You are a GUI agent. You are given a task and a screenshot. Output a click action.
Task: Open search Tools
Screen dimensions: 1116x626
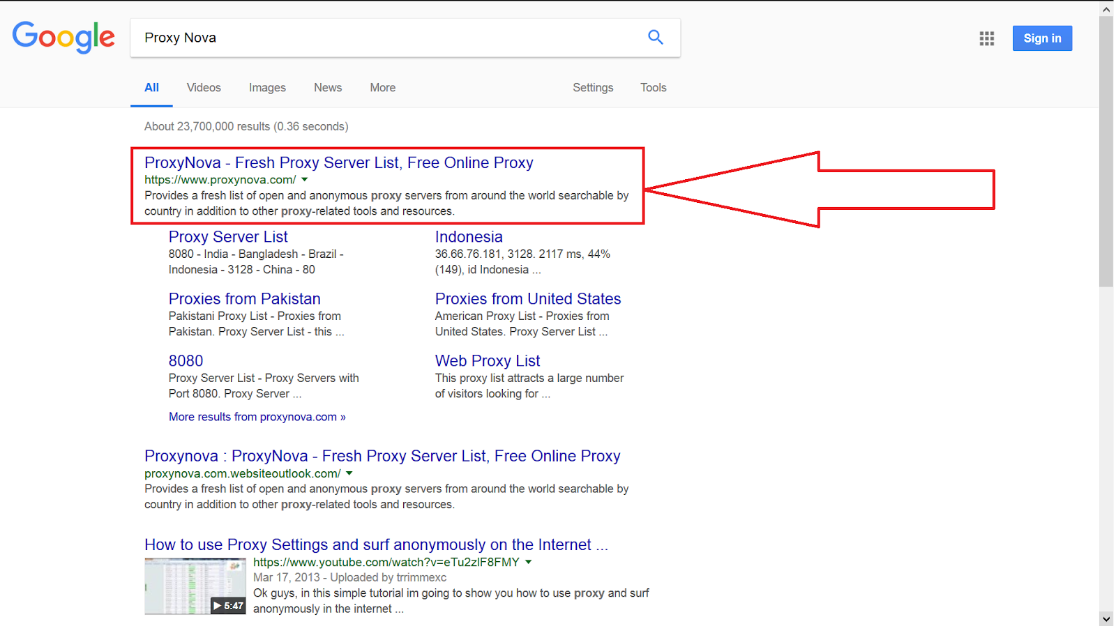[654, 88]
